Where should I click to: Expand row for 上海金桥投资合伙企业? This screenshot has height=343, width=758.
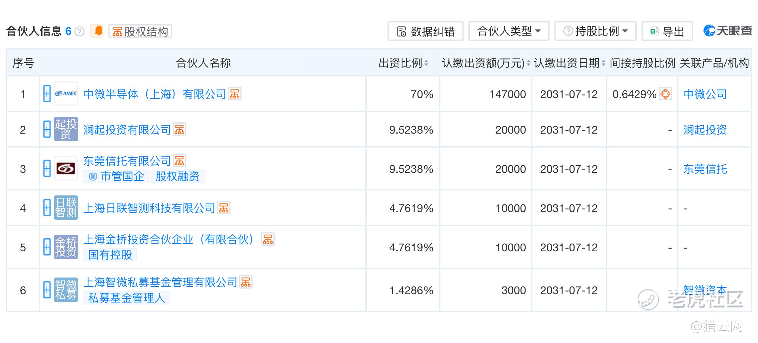pyautogui.click(x=47, y=247)
